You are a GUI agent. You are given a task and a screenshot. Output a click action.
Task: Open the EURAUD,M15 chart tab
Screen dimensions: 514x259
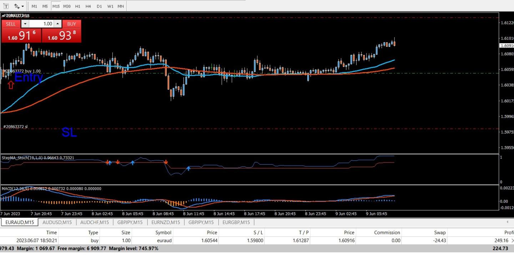coord(20,222)
